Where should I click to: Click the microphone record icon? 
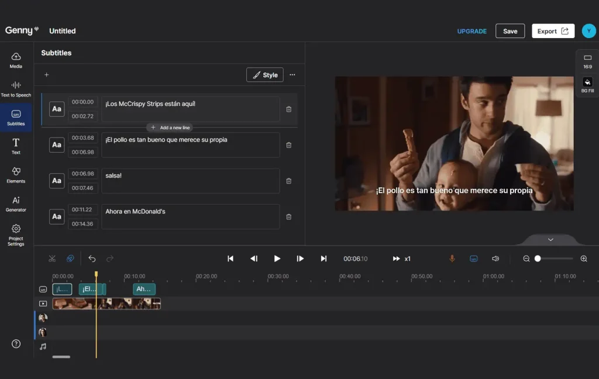452,259
